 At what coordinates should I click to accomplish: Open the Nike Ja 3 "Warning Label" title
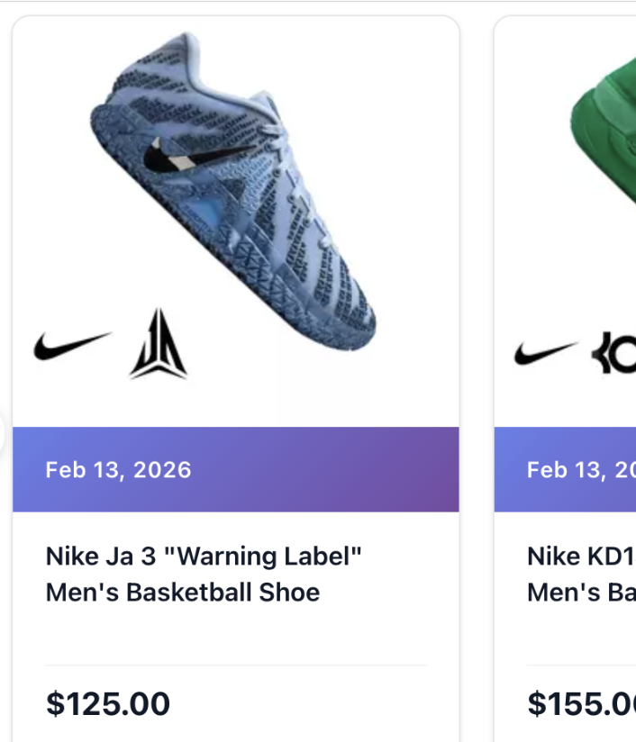coord(204,556)
